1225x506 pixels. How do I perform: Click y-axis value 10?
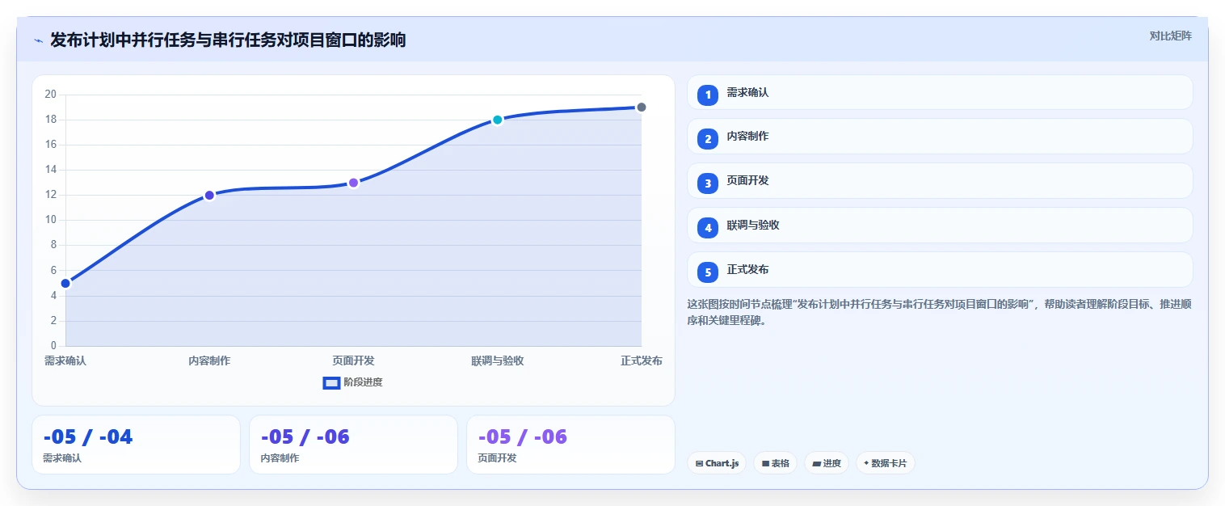(50, 220)
